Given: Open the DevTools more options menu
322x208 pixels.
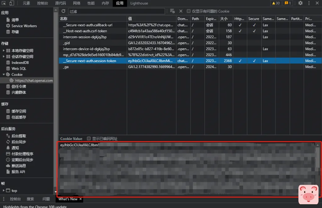Looking at the screenshot, I should point(309,3).
